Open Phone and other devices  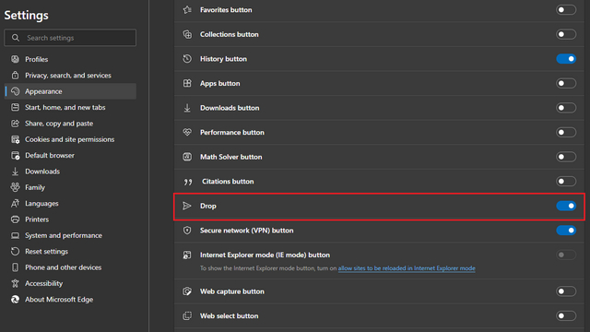70,267
